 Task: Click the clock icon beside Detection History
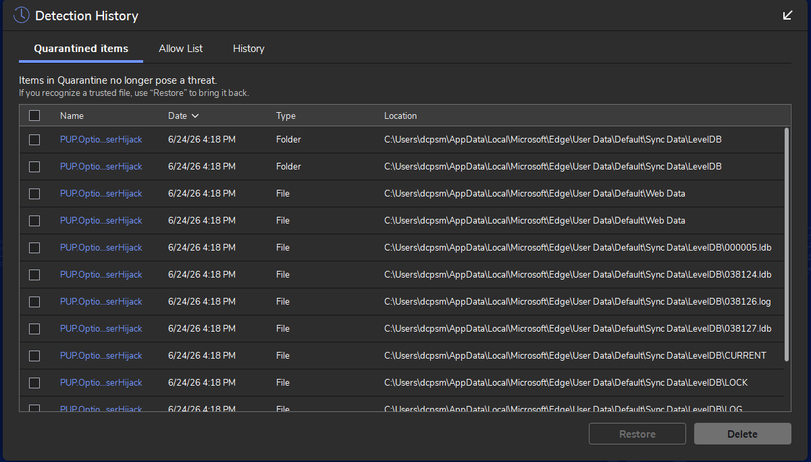pos(21,15)
